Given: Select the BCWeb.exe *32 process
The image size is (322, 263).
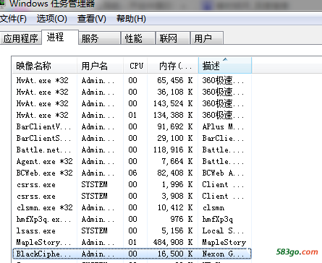Looking at the screenshot, I should [132, 173].
